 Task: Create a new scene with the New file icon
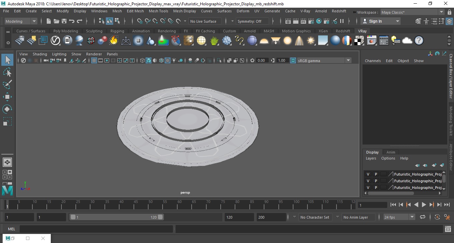click(x=48, y=21)
